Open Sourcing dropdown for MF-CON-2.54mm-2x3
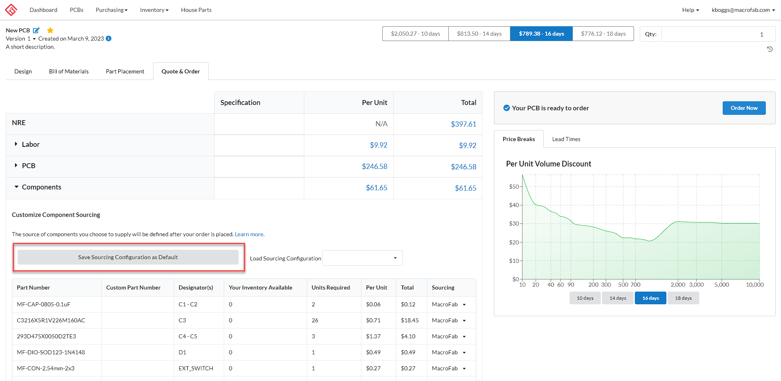The image size is (781, 381). pyautogui.click(x=449, y=368)
